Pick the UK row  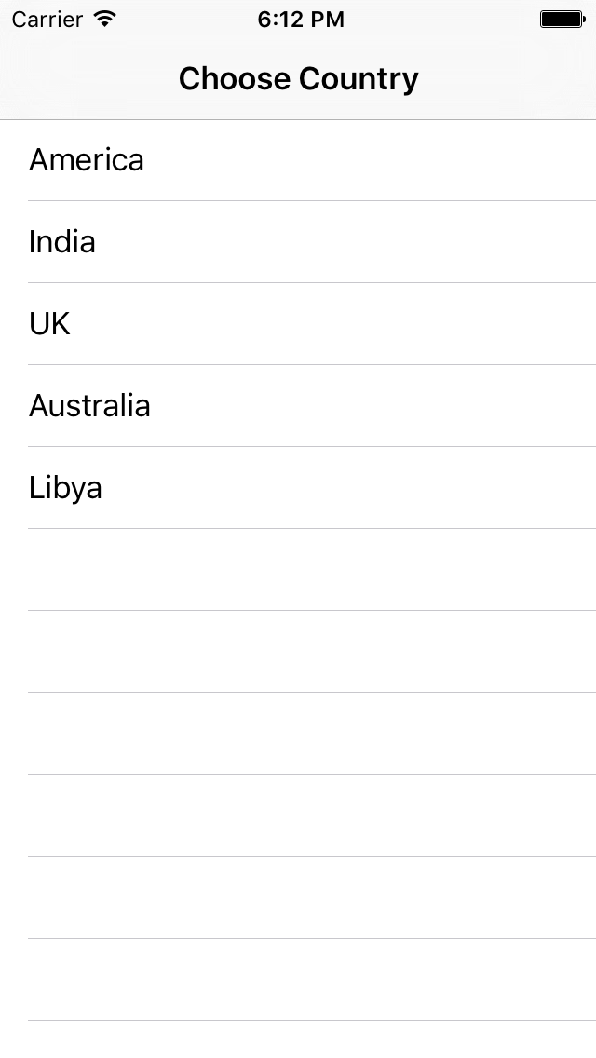click(x=298, y=323)
